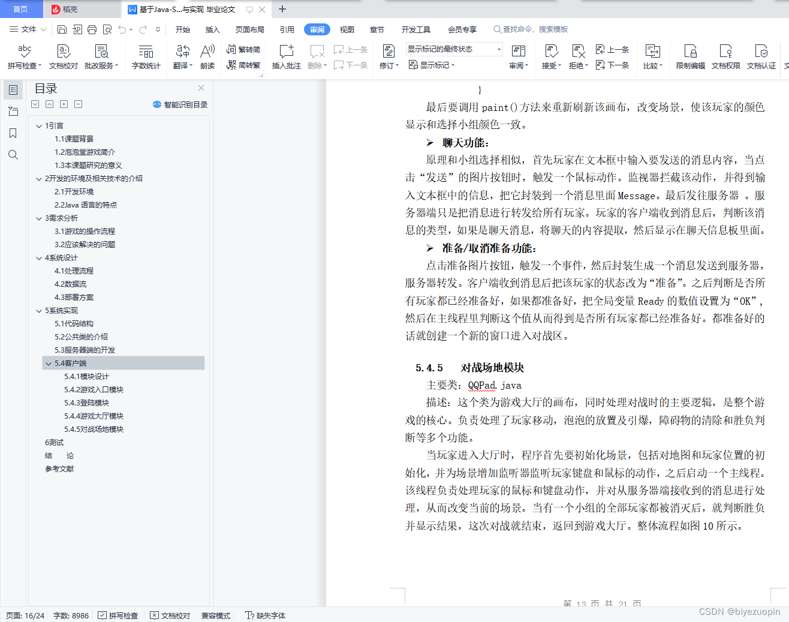Collapse the '1引言' outline section

(39, 126)
